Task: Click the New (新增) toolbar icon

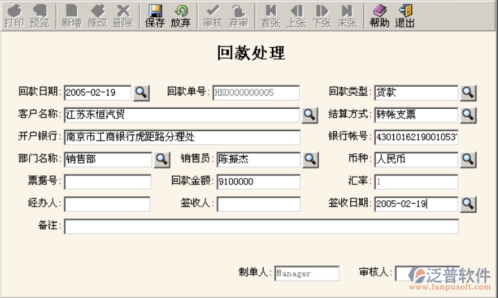Action: (x=71, y=16)
